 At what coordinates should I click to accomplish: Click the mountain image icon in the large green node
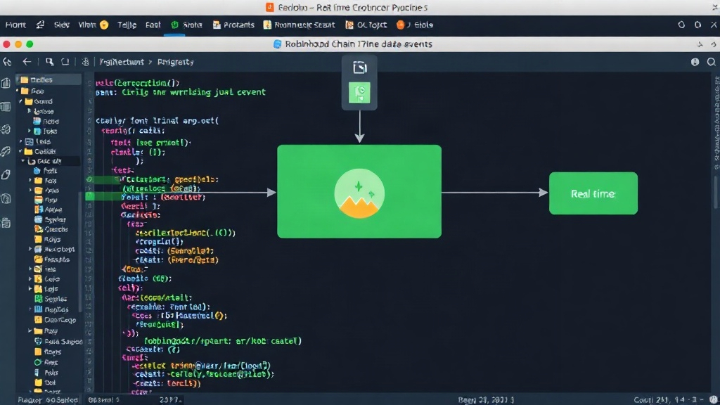coord(359,193)
